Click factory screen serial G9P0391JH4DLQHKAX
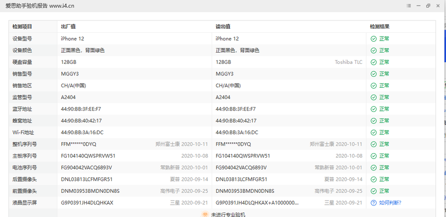This screenshot has height=217, width=446. pos(87,203)
